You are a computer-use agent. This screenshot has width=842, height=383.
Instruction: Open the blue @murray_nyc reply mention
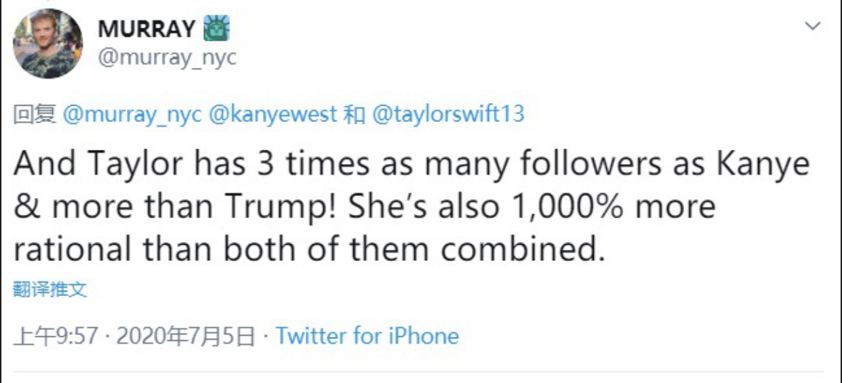(x=132, y=114)
